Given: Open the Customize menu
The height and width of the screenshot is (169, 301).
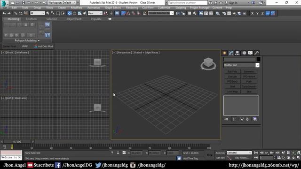Looking at the screenshot, I should click(164, 8).
